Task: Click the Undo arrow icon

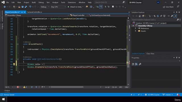Action: pyautogui.click(x=30, y=7)
